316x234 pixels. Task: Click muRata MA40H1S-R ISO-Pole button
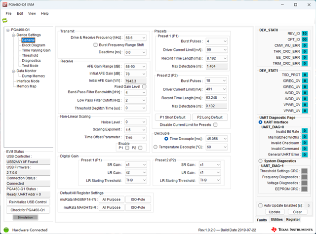(138, 207)
